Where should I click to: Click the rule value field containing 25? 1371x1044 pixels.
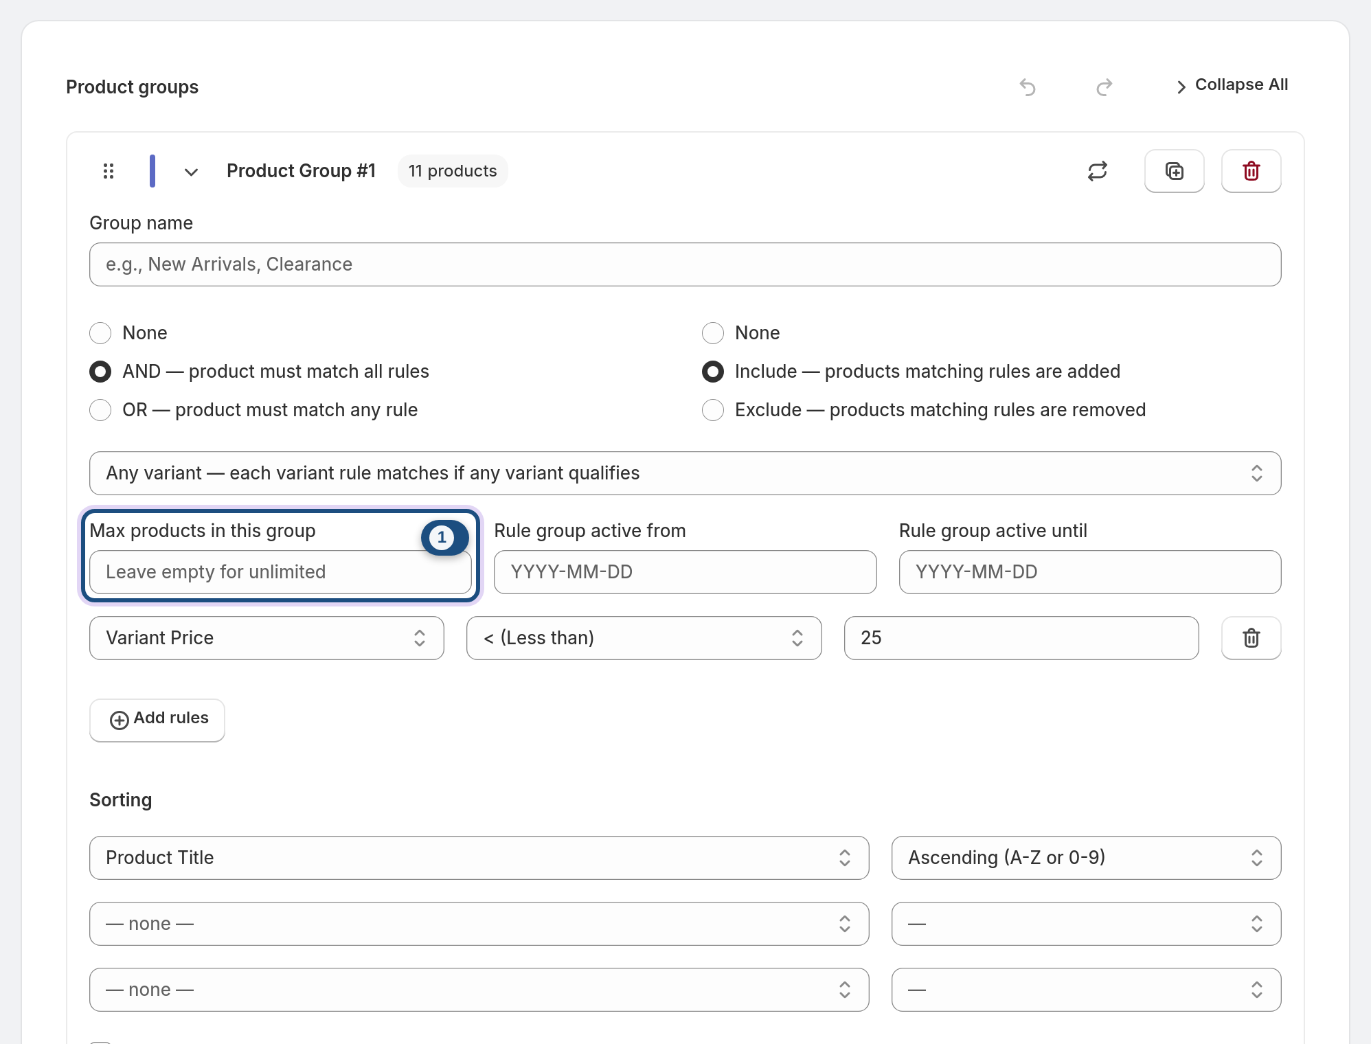coord(1021,638)
